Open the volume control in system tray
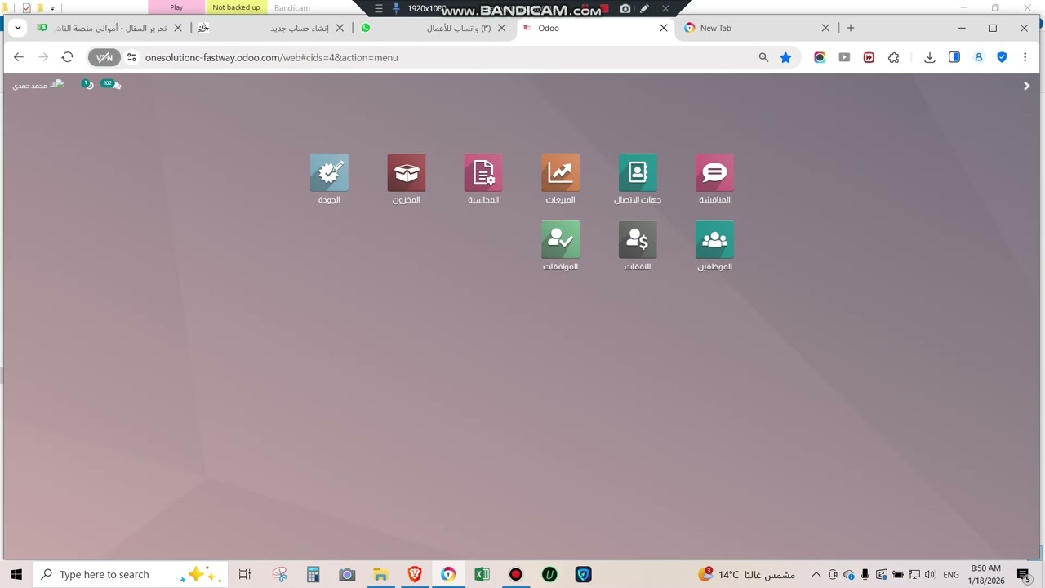The width and height of the screenshot is (1045, 588). 930,574
